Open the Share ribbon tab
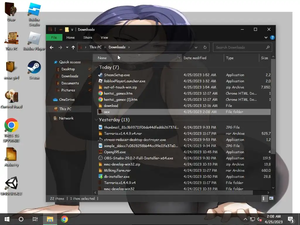The image size is (300, 225). click(x=88, y=37)
